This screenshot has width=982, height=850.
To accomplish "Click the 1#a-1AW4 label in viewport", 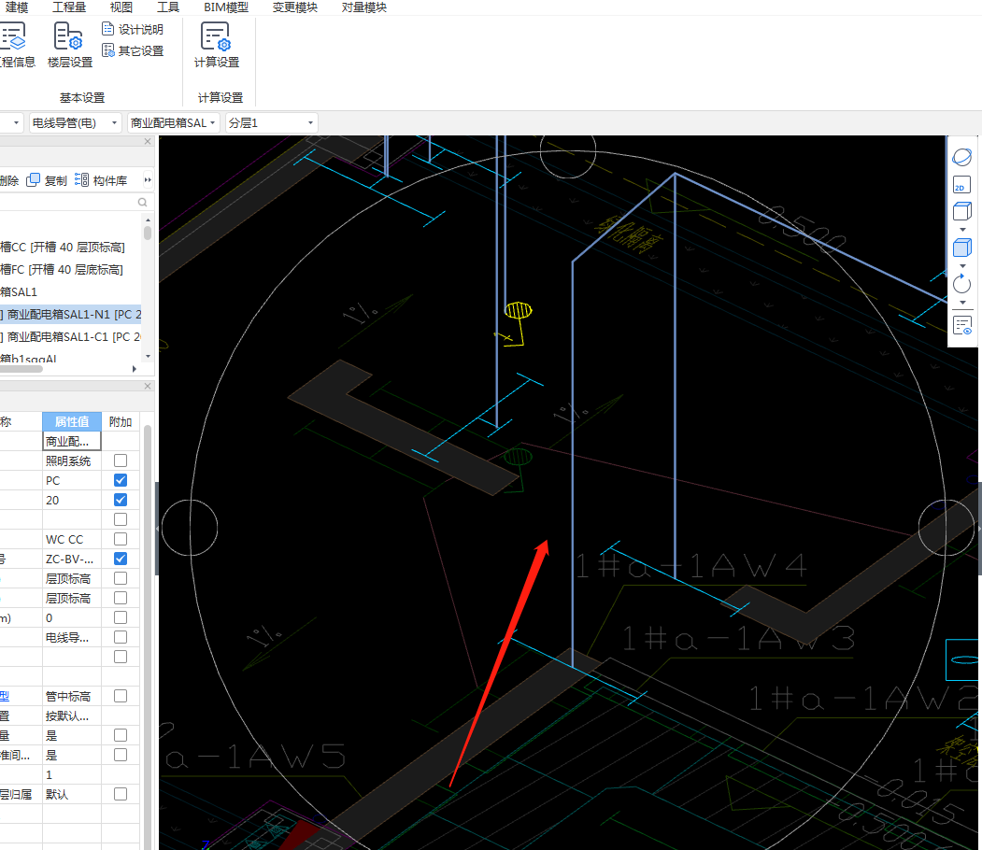I will point(691,566).
